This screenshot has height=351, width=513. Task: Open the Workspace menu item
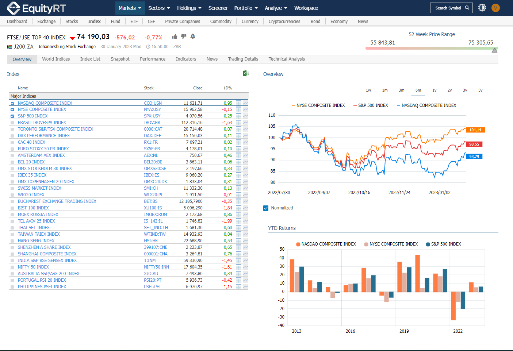click(x=306, y=8)
